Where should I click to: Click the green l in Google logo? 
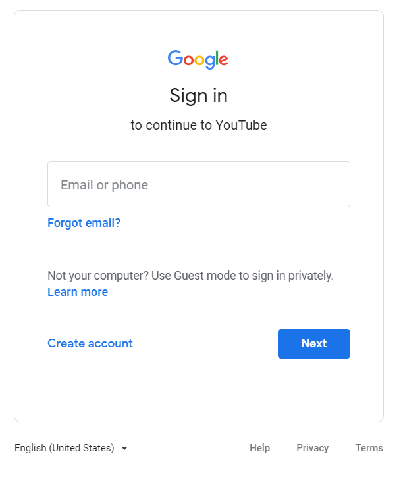point(217,58)
